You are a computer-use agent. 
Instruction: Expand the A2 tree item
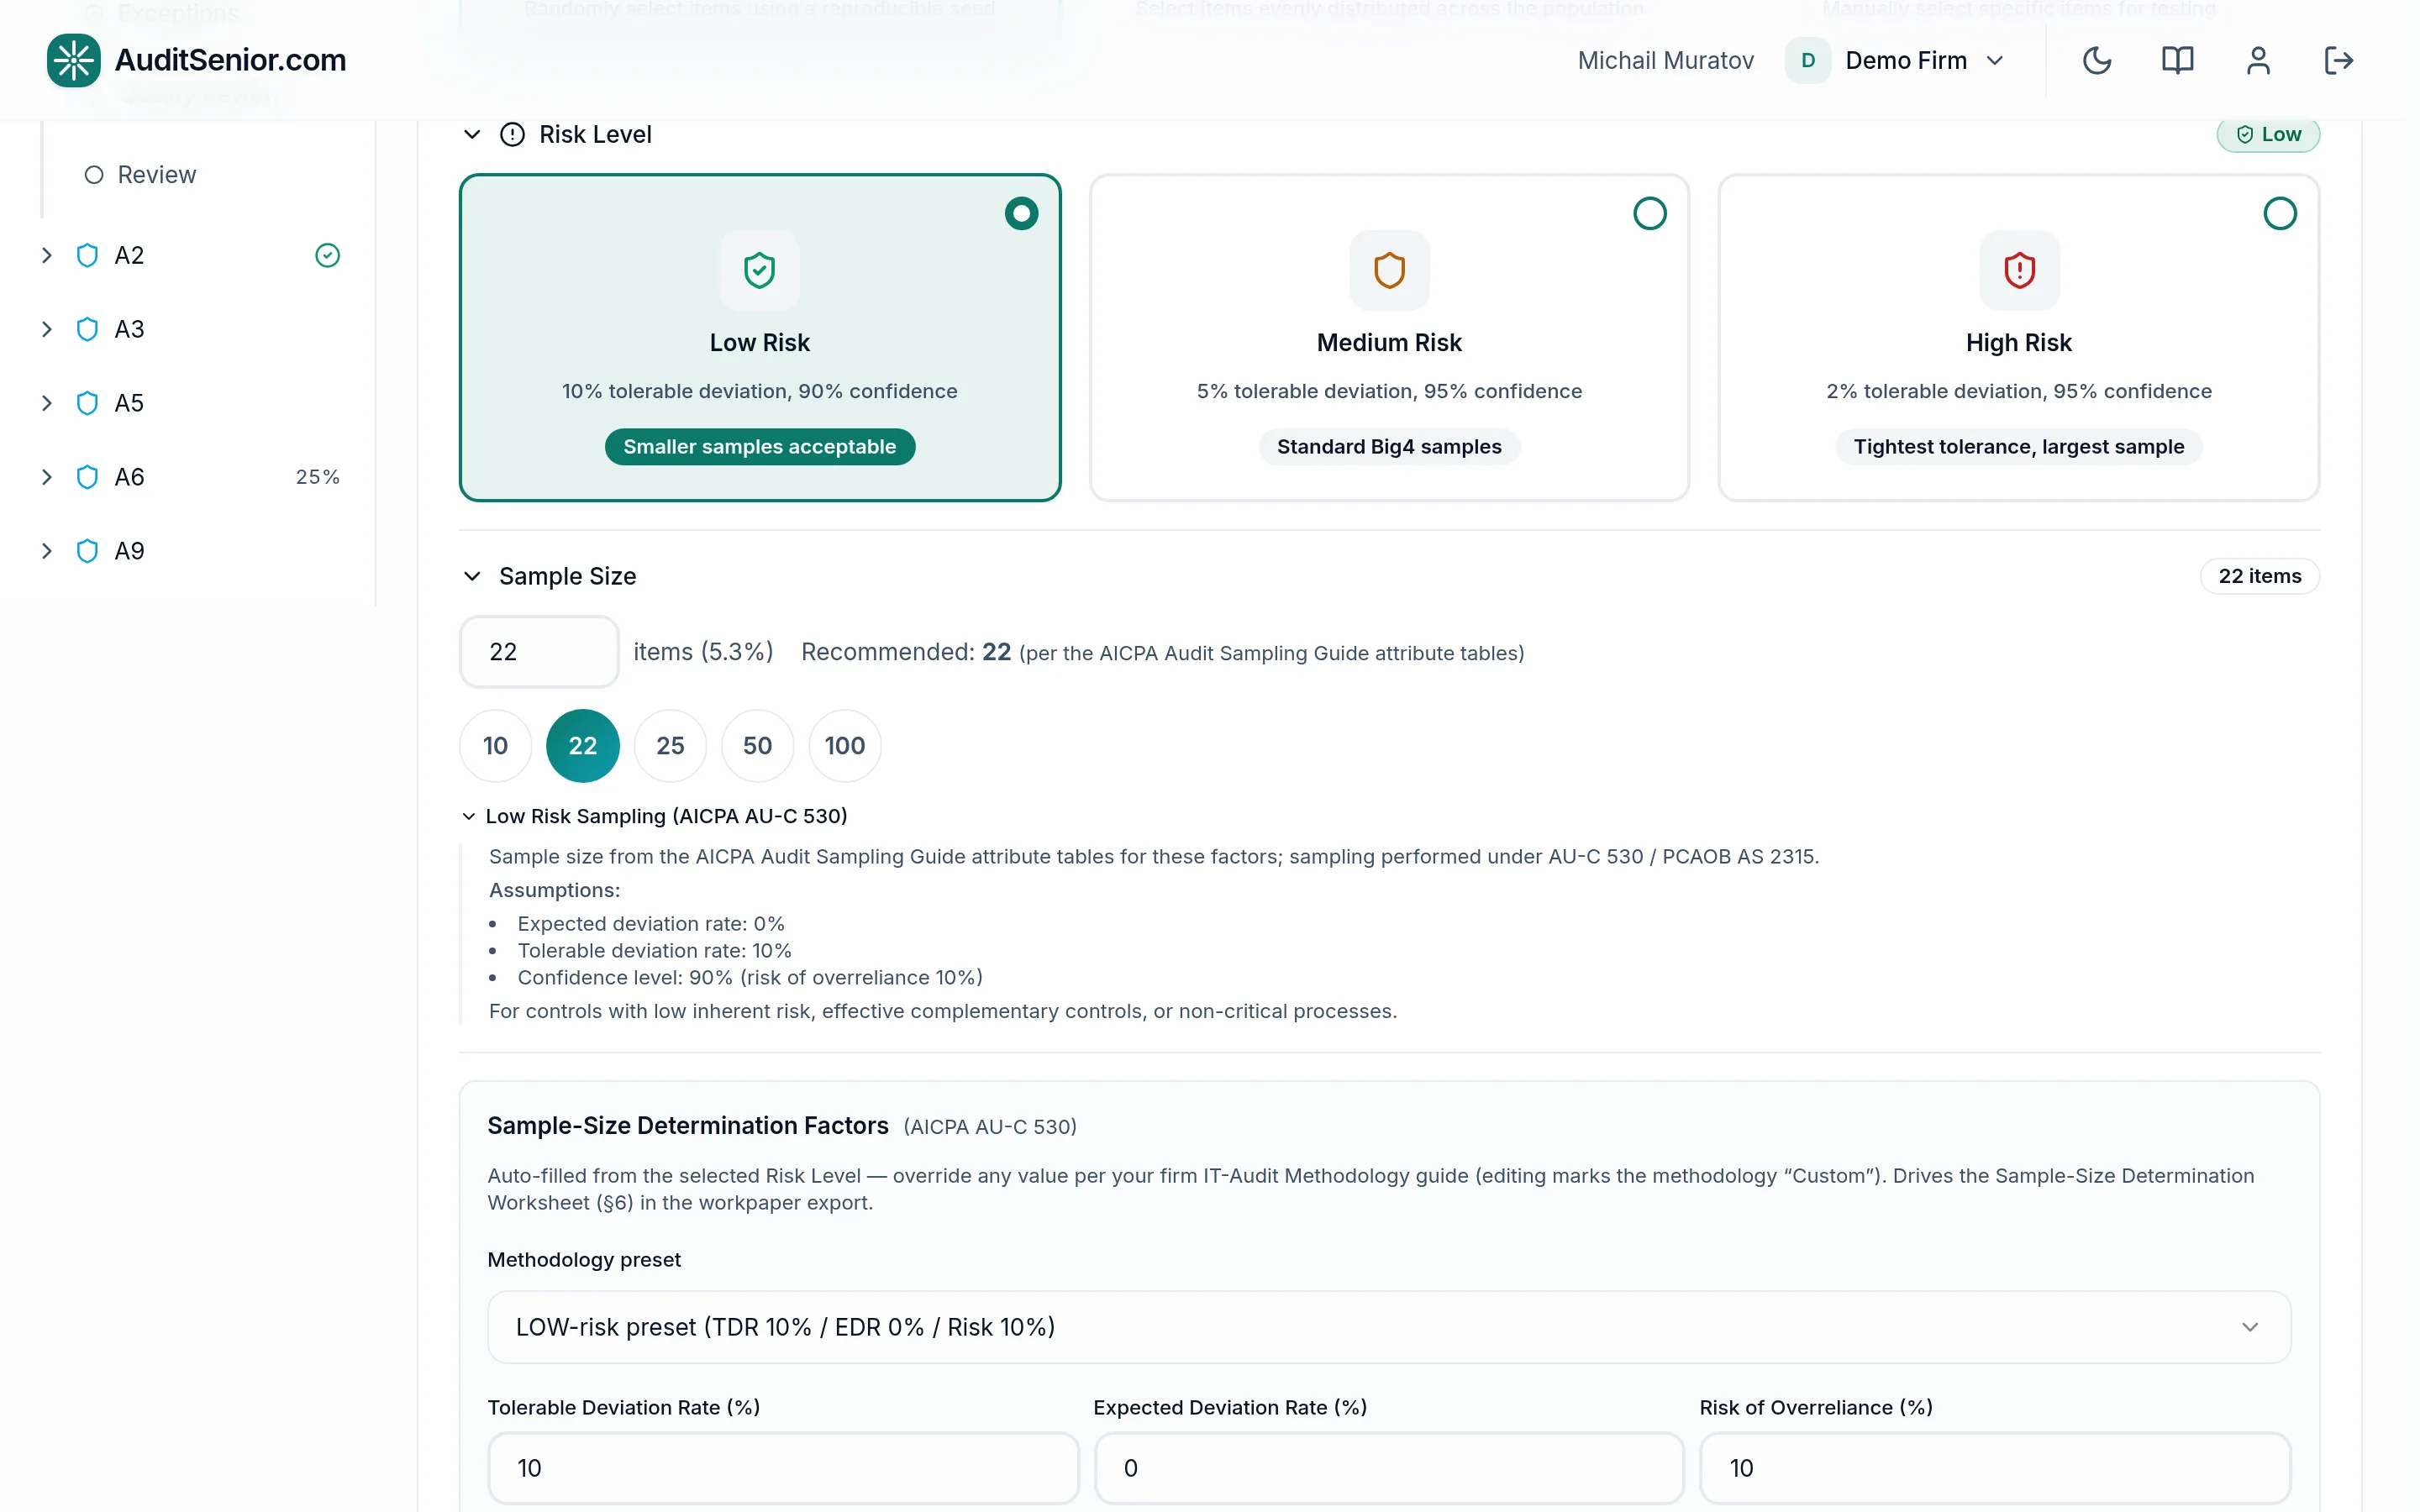46,255
